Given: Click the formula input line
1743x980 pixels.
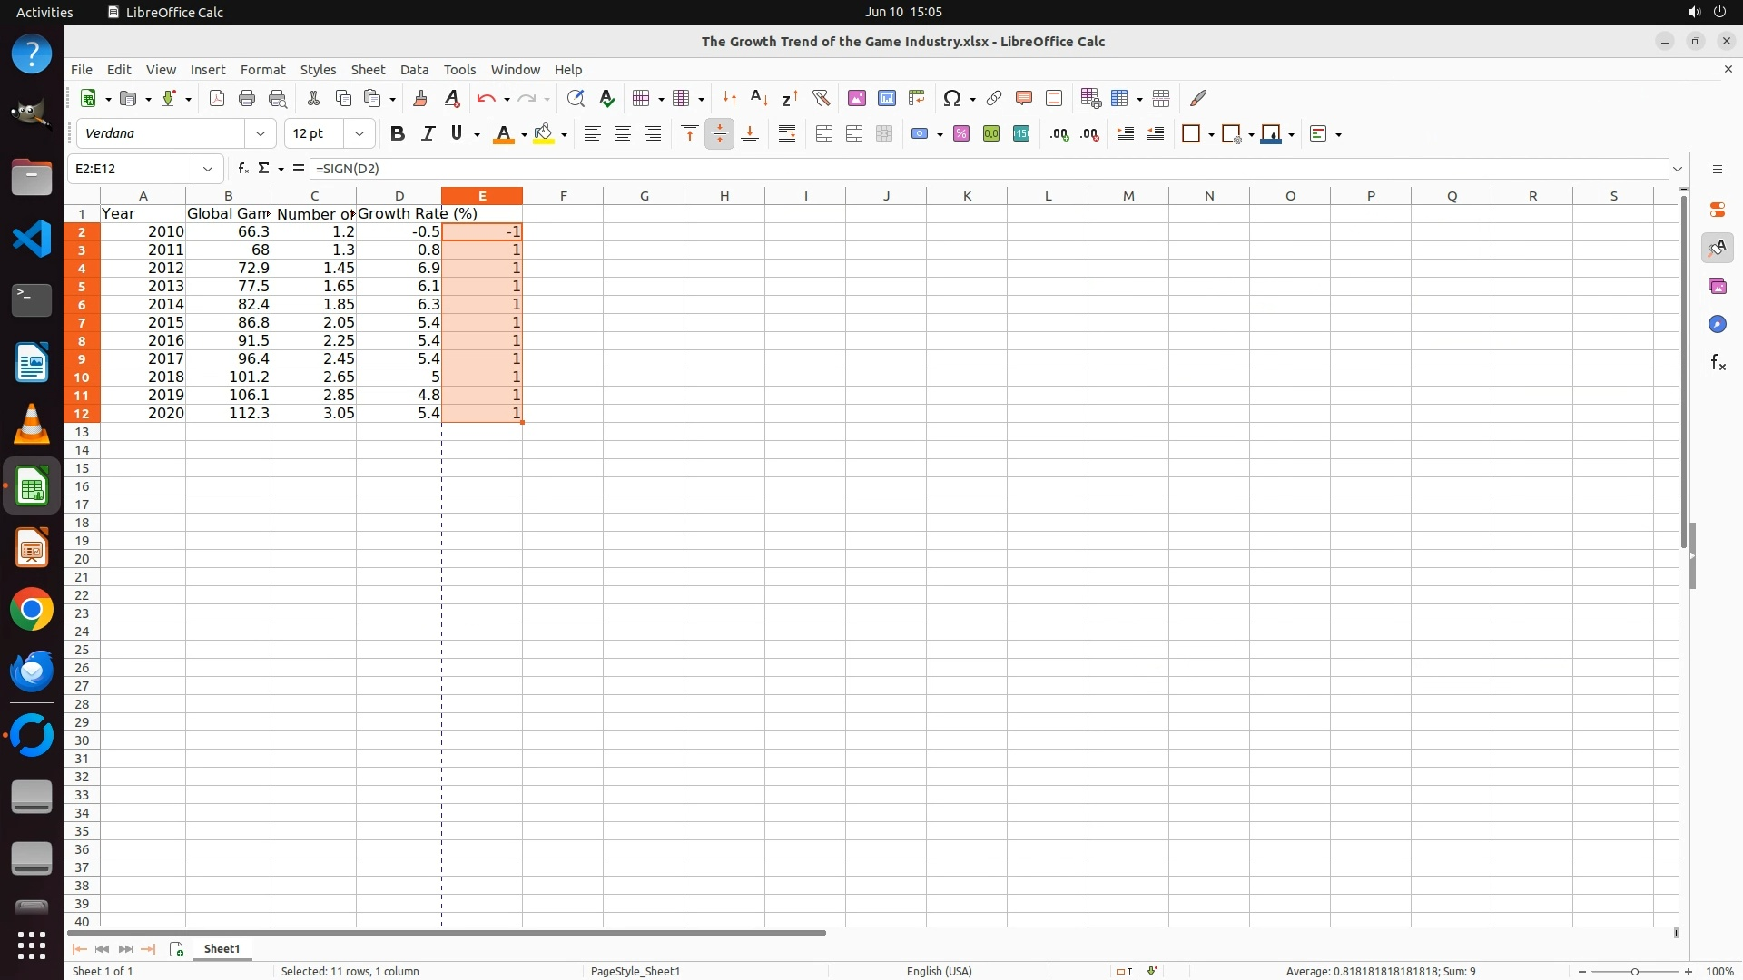Looking at the screenshot, I should coord(988,169).
